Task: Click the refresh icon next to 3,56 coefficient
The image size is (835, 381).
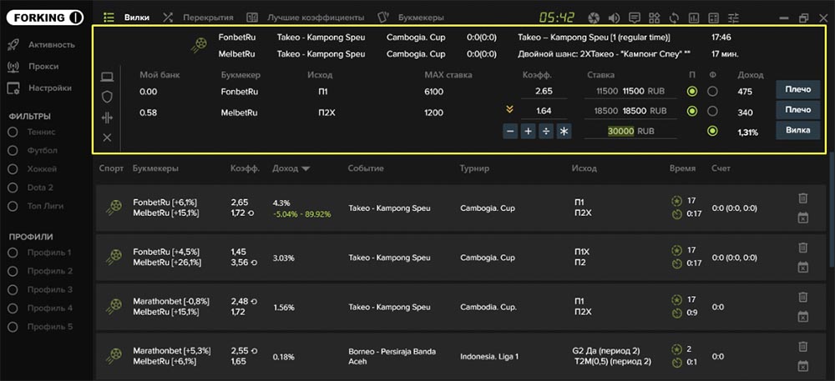Action: pyautogui.click(x=254, y=262)
